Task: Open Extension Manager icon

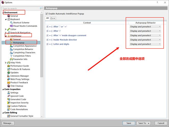Action: 9,76
